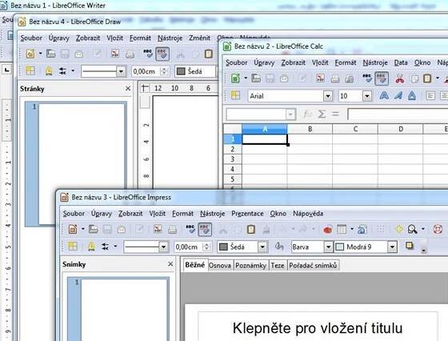Switch to Pořadač snímků tab in Impress
This screenshot has width=448, height=341.
(x=313, y=266)
